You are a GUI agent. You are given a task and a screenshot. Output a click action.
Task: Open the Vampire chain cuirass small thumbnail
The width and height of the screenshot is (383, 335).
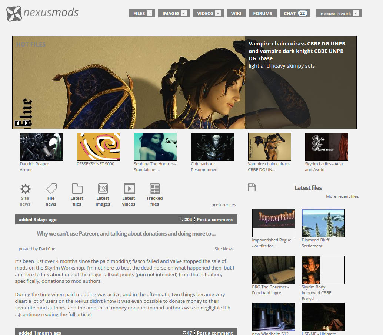pos(270,147)
